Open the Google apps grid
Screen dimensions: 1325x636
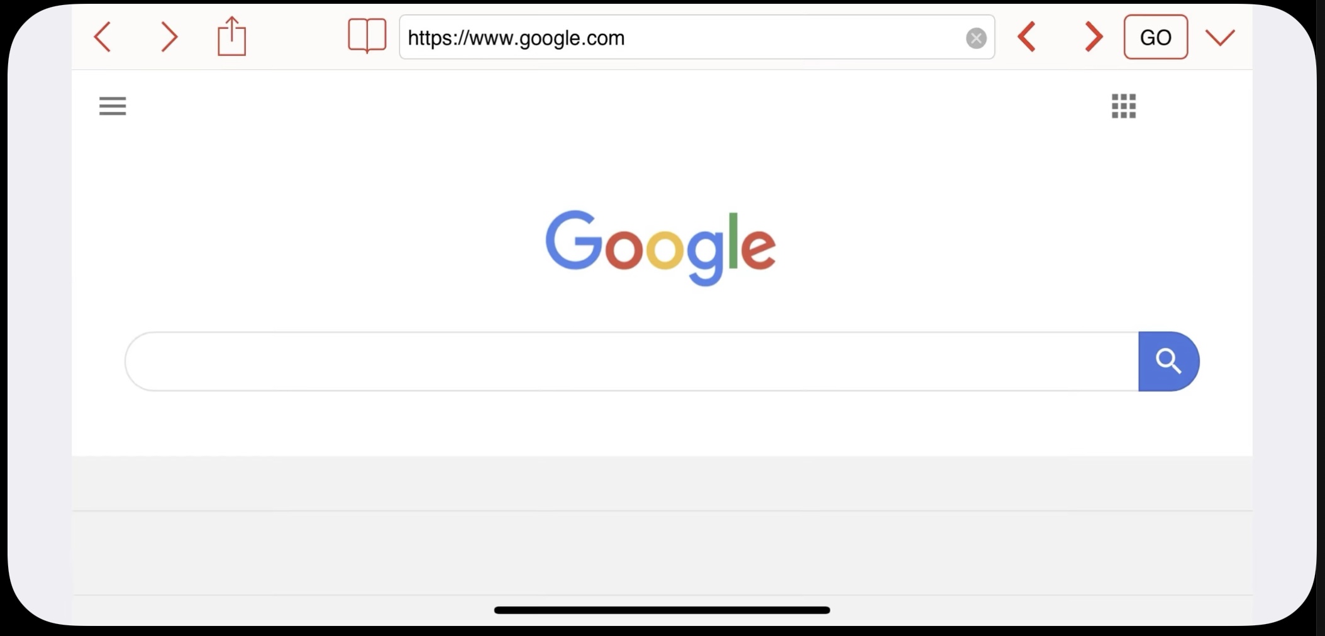(1124, 106)
